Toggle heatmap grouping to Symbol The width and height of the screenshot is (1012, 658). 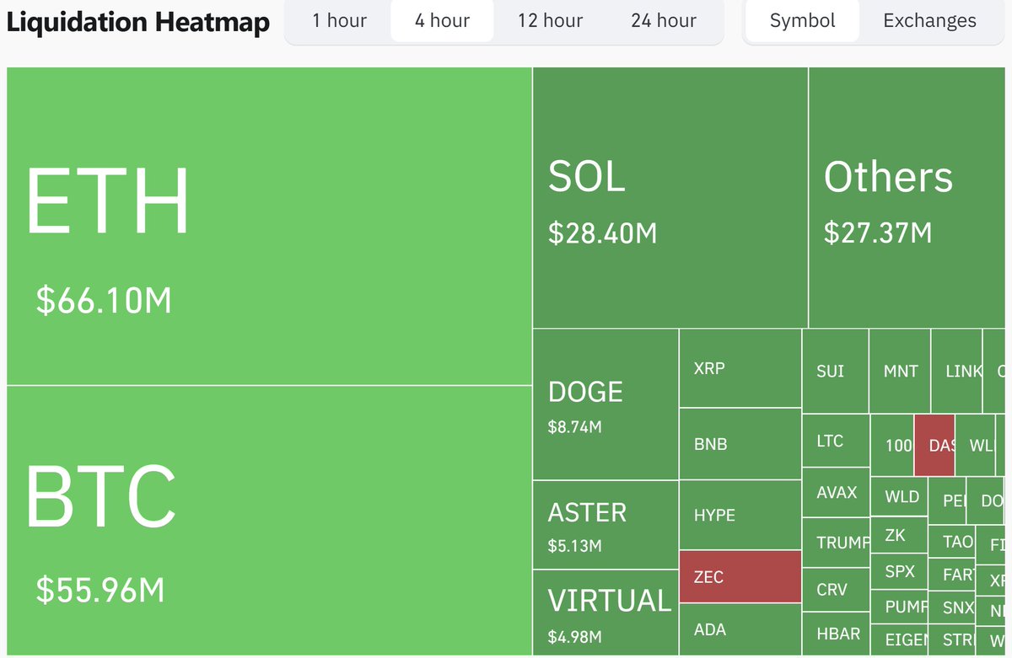[802, 21]
